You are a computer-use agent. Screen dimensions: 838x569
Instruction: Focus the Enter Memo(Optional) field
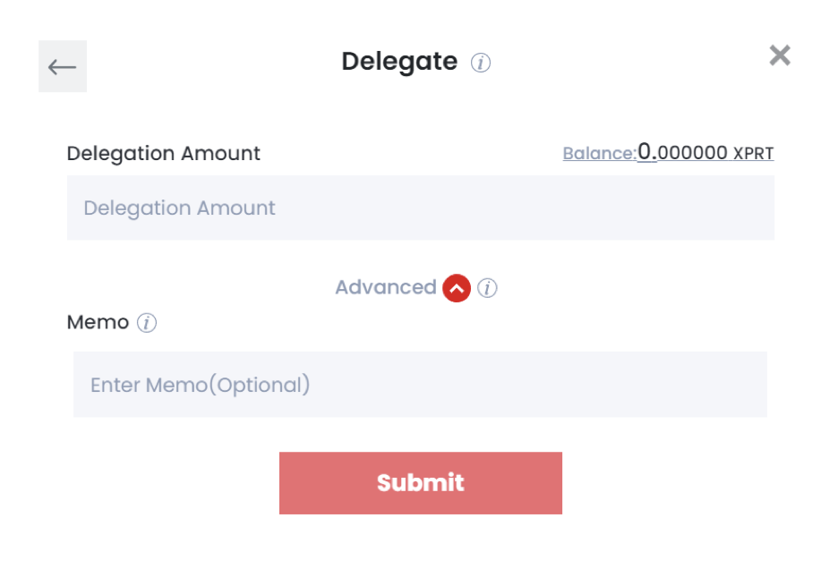(420, 384)
